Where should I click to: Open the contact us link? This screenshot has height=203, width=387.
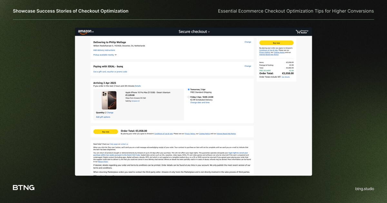coord(124,144)
